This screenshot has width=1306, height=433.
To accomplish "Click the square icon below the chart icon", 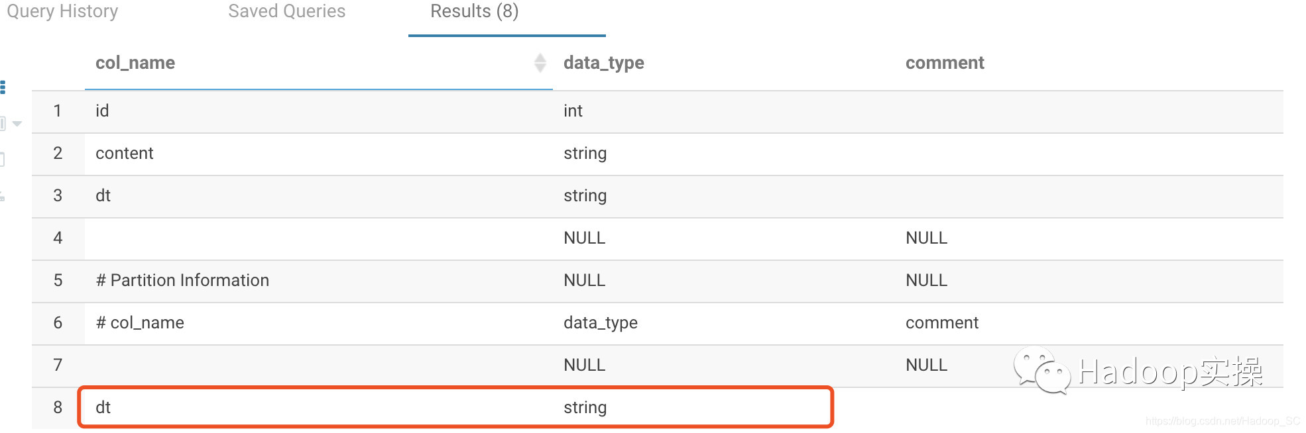I will 2,160.
